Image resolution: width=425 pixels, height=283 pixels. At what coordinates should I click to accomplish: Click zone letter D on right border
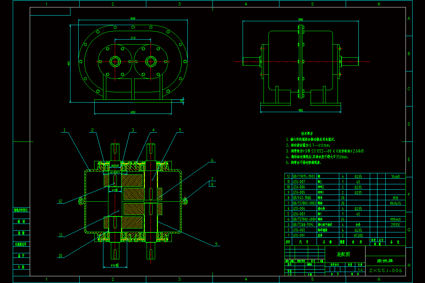pos(409,124)
